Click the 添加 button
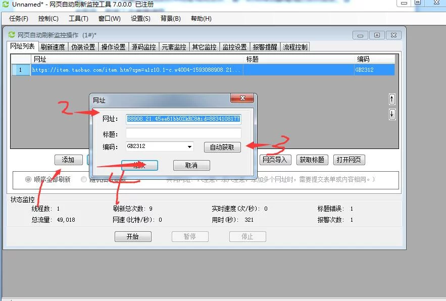Viewport: 446px width, 301px height. click(69, 160)
